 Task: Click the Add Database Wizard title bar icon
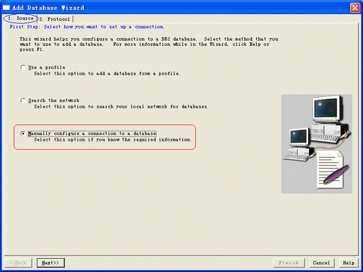click(6, 7)
